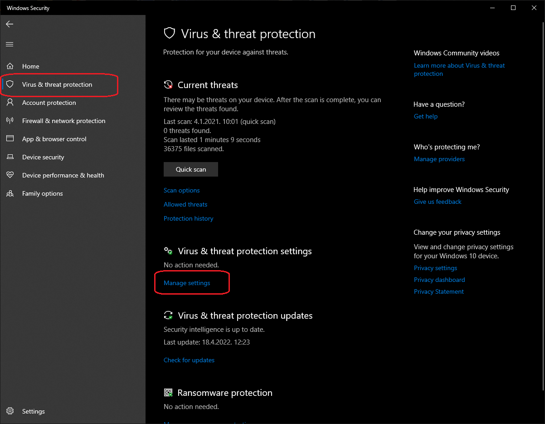545x424 pixels.
Task: Open Learn more about Virus & threat protection
Action: pyautogui.click(x=459, y=69)
